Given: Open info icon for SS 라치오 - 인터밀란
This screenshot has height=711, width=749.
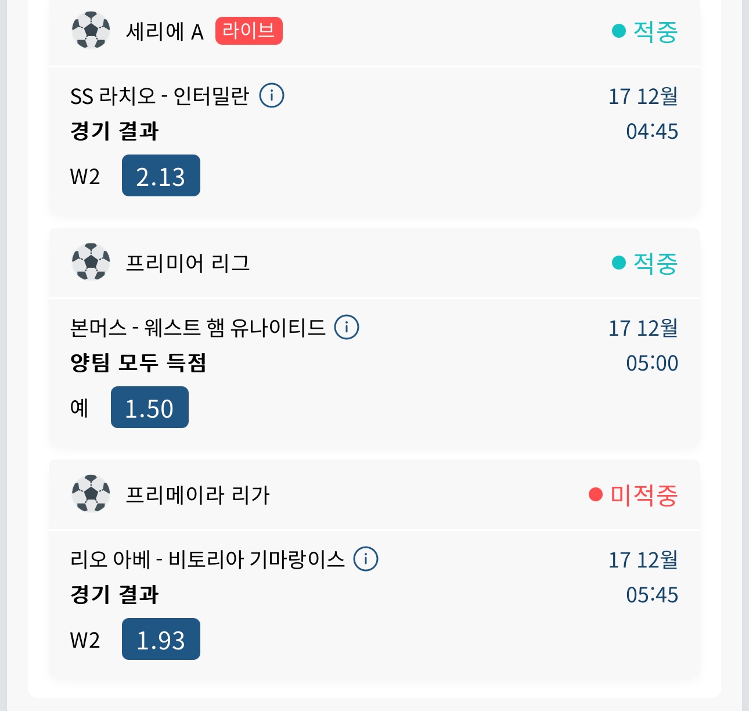Looking at the screenshot, I should click(x=272, y=95).
